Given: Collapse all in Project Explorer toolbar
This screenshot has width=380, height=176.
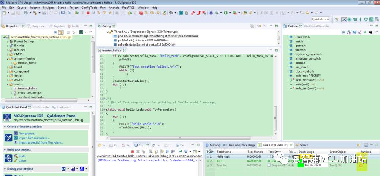Looking at the screenshot, I should pyautogui.click(x=56, y=32).
